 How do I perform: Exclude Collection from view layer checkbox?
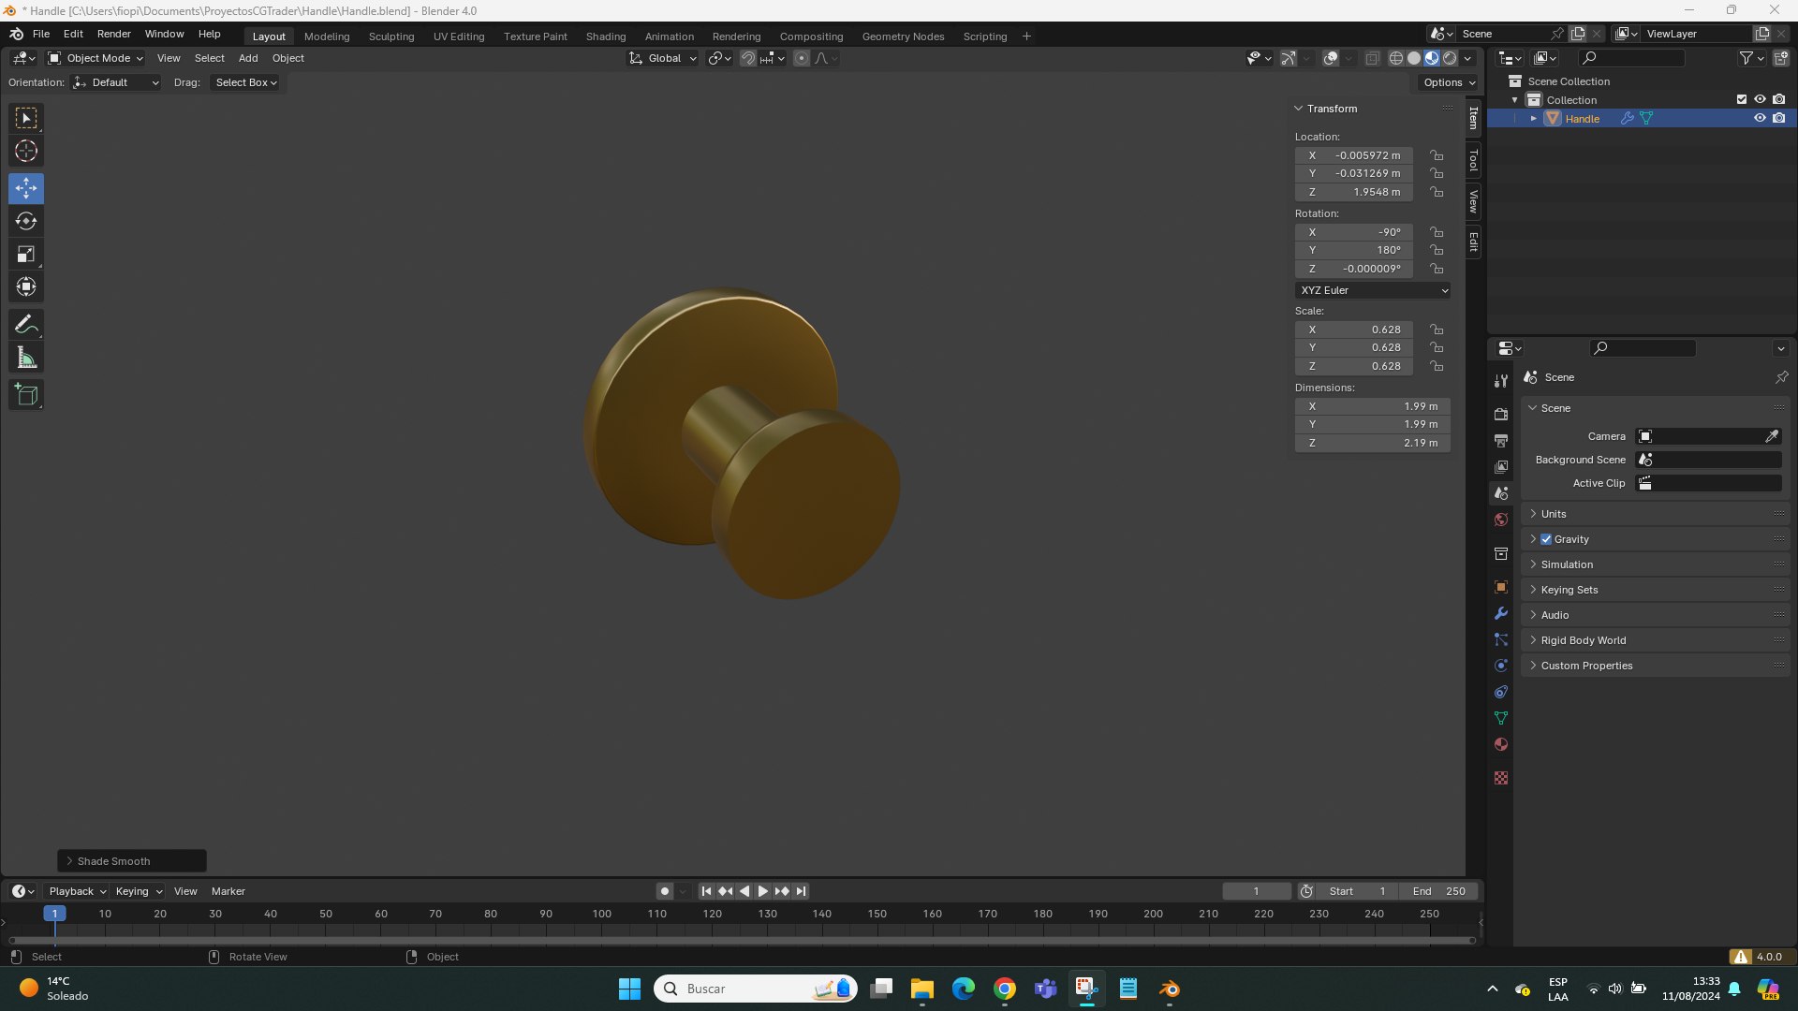(1742, 100)
